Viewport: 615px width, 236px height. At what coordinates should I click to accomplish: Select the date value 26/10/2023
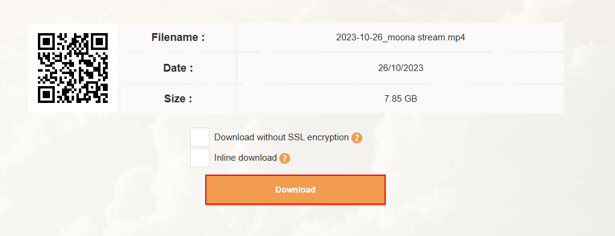(400, 68)
